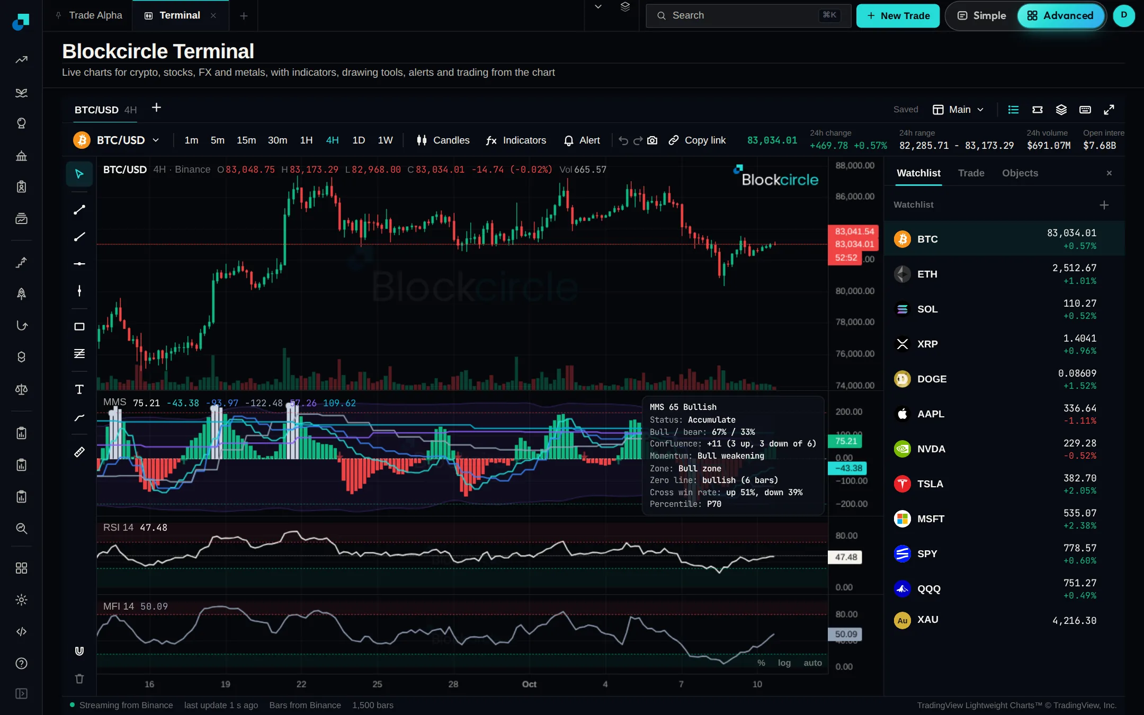Select the cursor pointer drawing tool
1144x715 pixels.
coord(79,174)
